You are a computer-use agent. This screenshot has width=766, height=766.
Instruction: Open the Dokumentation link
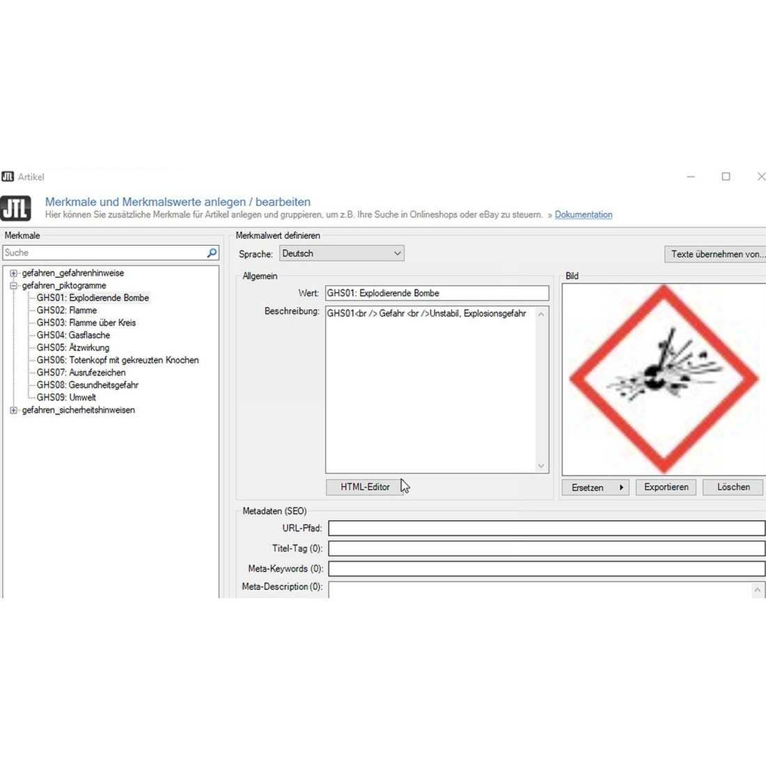[584, 214]
